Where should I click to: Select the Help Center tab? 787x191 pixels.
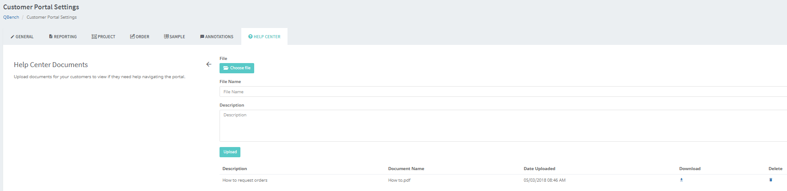[x=264, y=37]
